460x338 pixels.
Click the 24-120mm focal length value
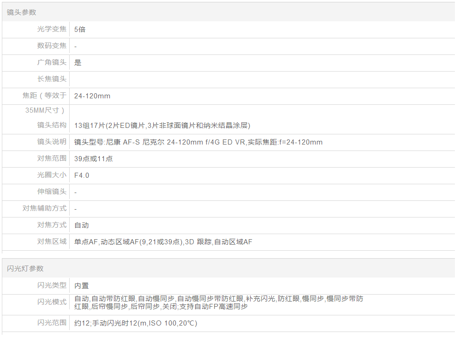[92, 96]
